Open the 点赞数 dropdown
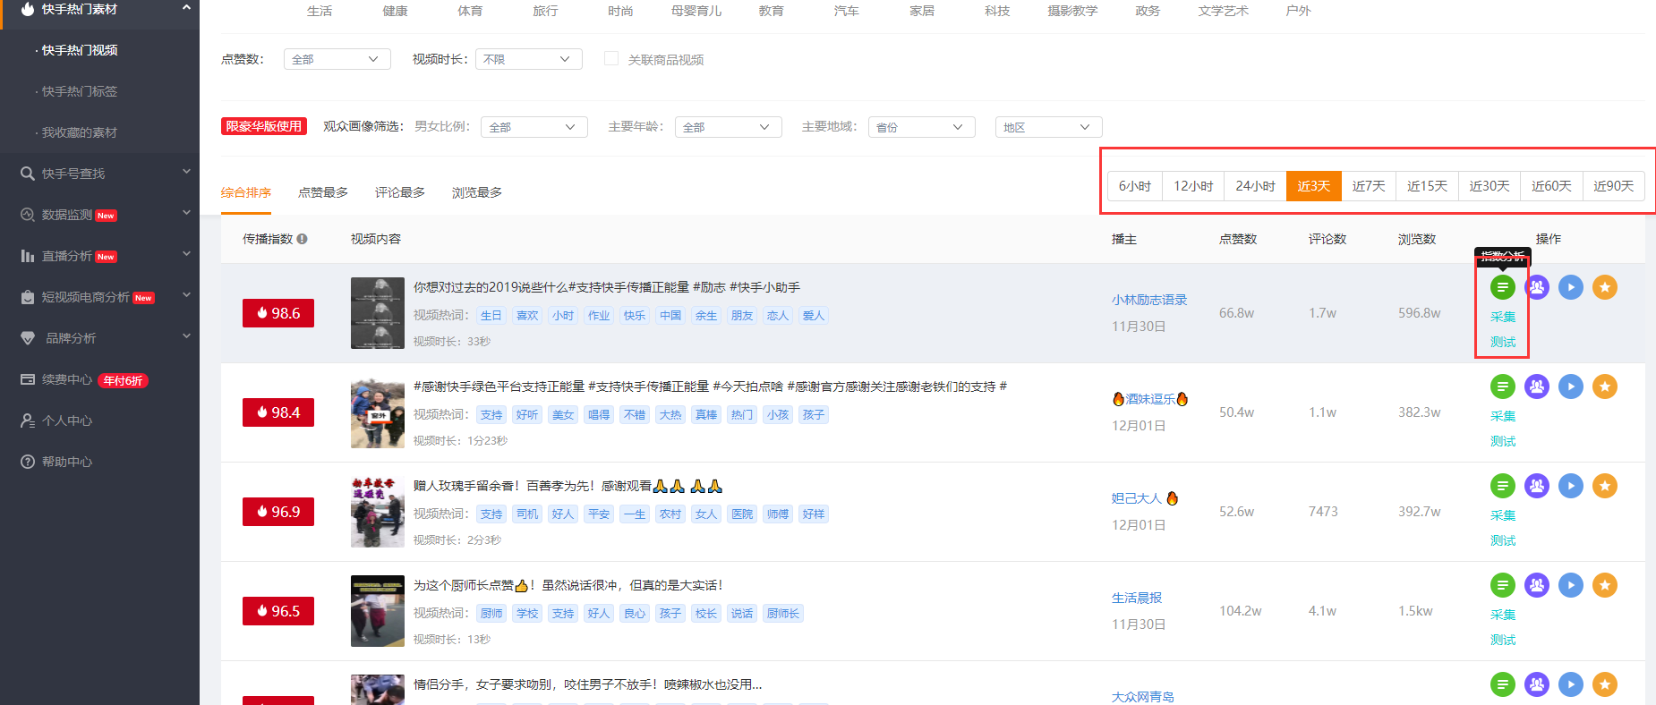 337,59
